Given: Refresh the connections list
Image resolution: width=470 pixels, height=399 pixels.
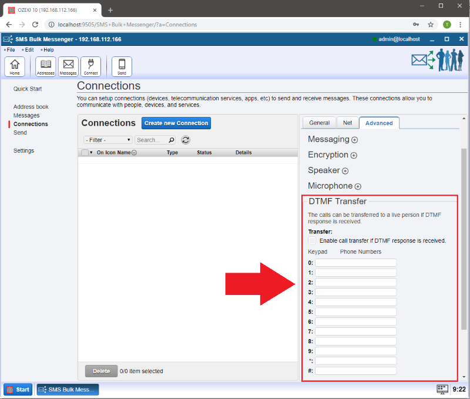Looking at the screenshot, I should tap(186, 140).
